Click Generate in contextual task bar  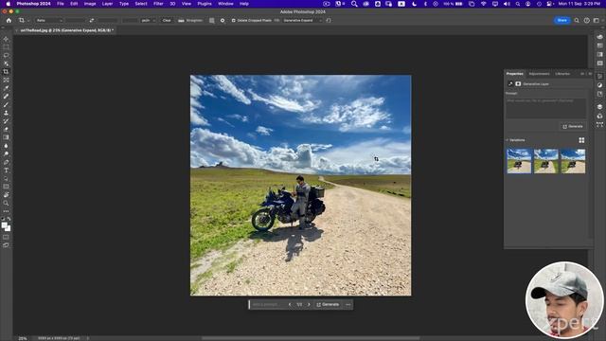[328, 305]
